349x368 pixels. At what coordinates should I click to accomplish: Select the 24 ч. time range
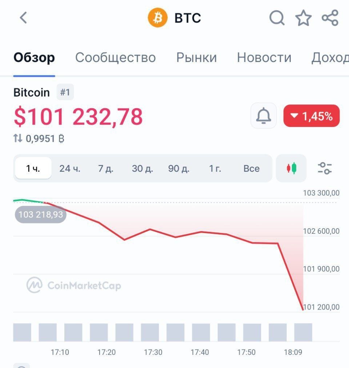pyautogui.click(x=70, y=168)
